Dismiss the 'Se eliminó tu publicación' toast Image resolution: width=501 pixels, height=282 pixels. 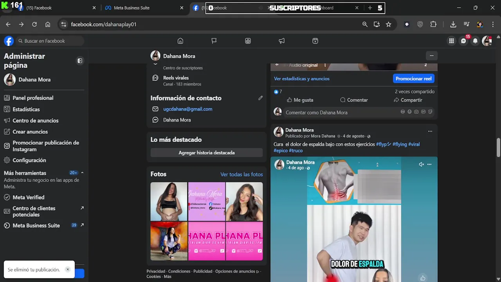[x=67, y=269]
